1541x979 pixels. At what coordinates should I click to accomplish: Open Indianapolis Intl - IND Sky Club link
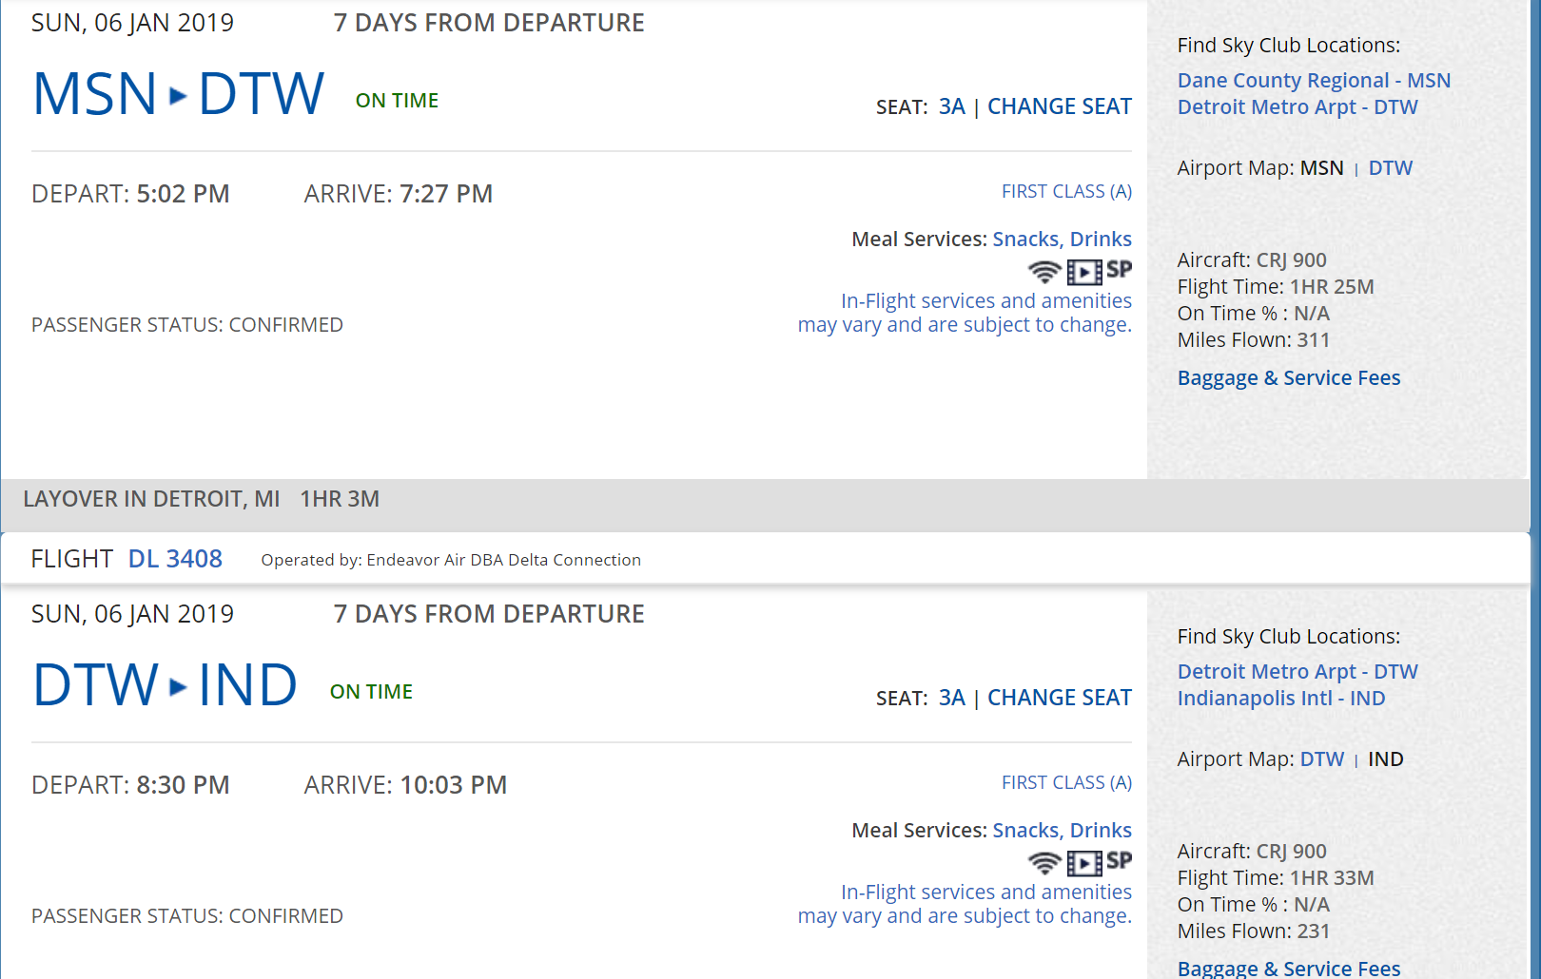click(1280, 699)
